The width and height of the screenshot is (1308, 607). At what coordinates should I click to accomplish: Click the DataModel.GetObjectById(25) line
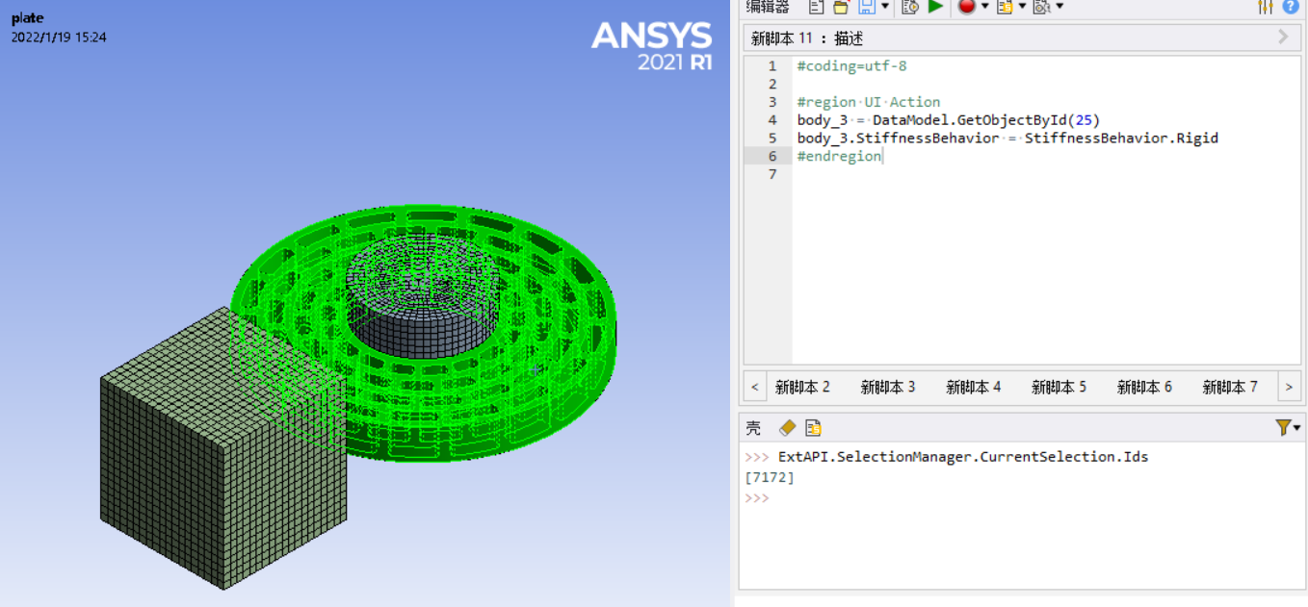[x=949, y=120]
